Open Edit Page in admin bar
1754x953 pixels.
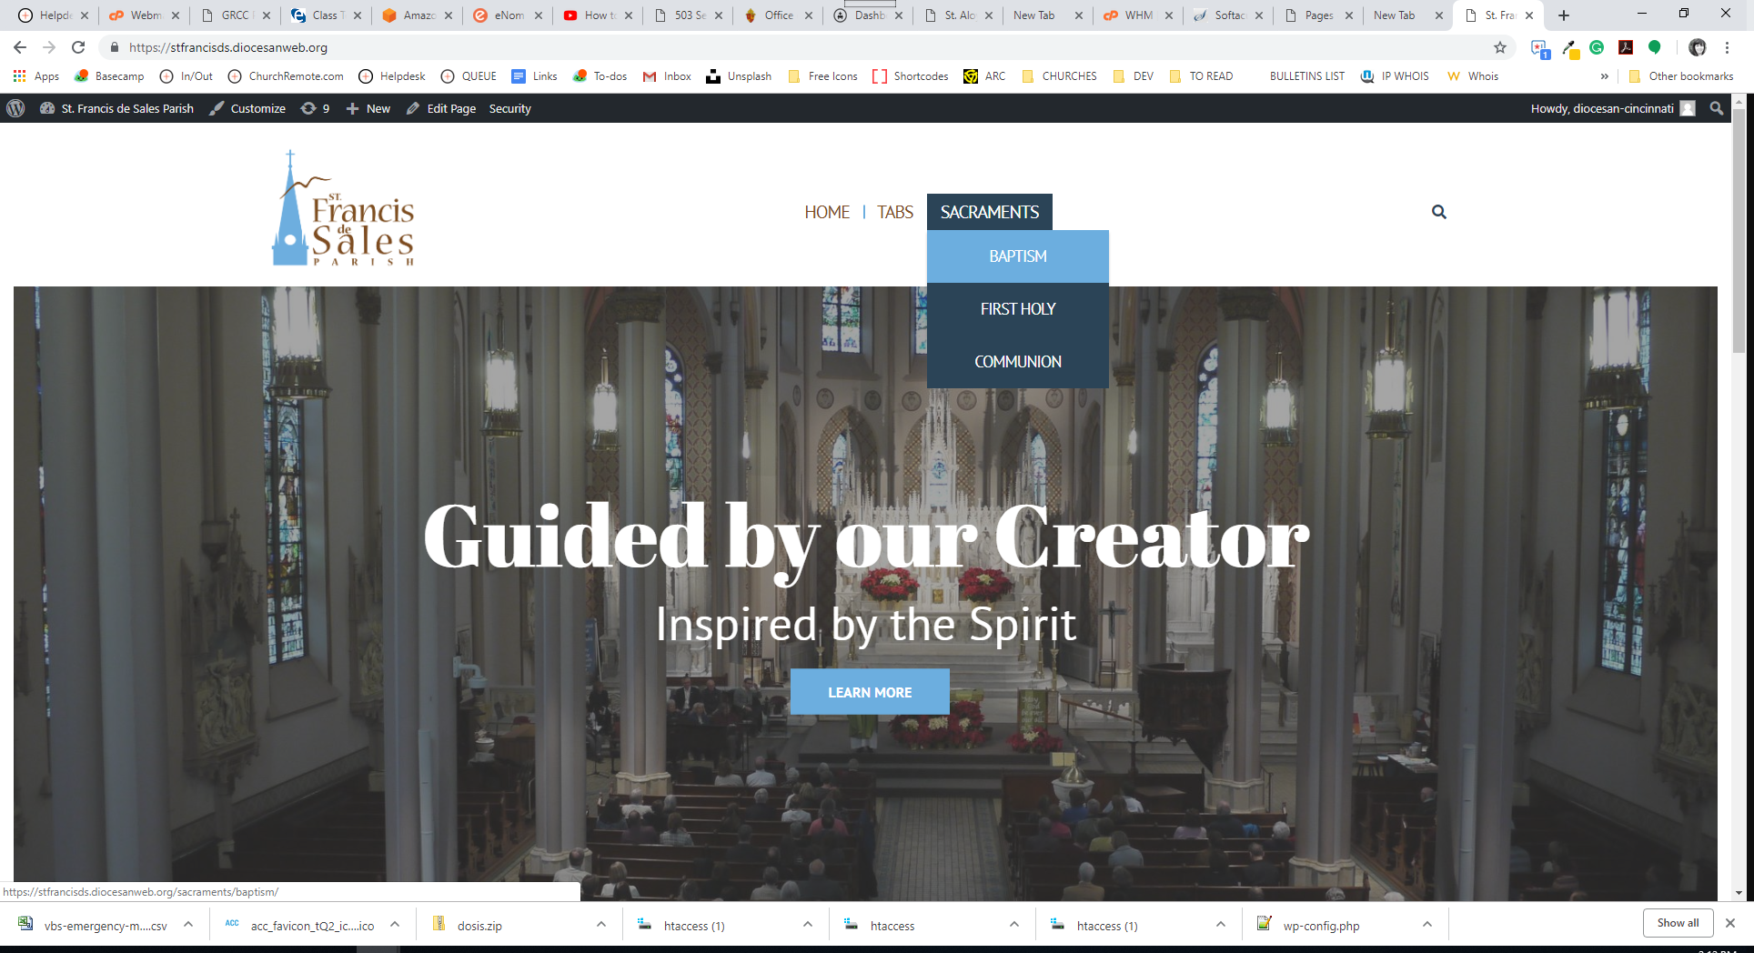441,108
